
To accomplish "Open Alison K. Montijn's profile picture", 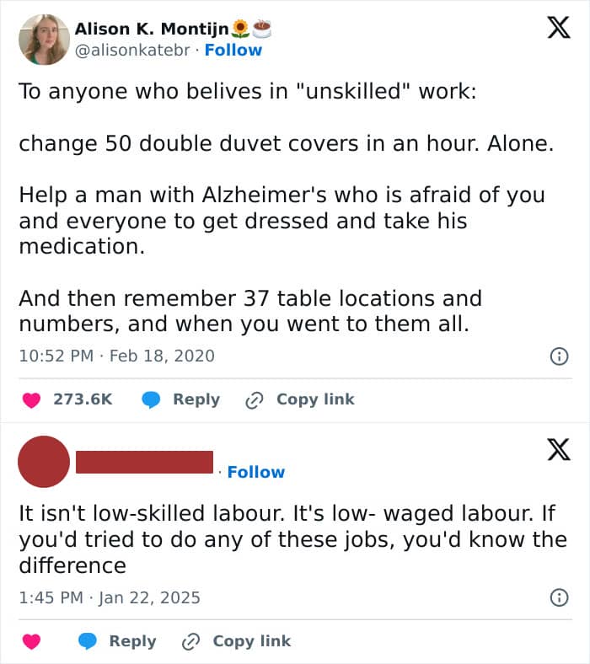I will [44, 39].
